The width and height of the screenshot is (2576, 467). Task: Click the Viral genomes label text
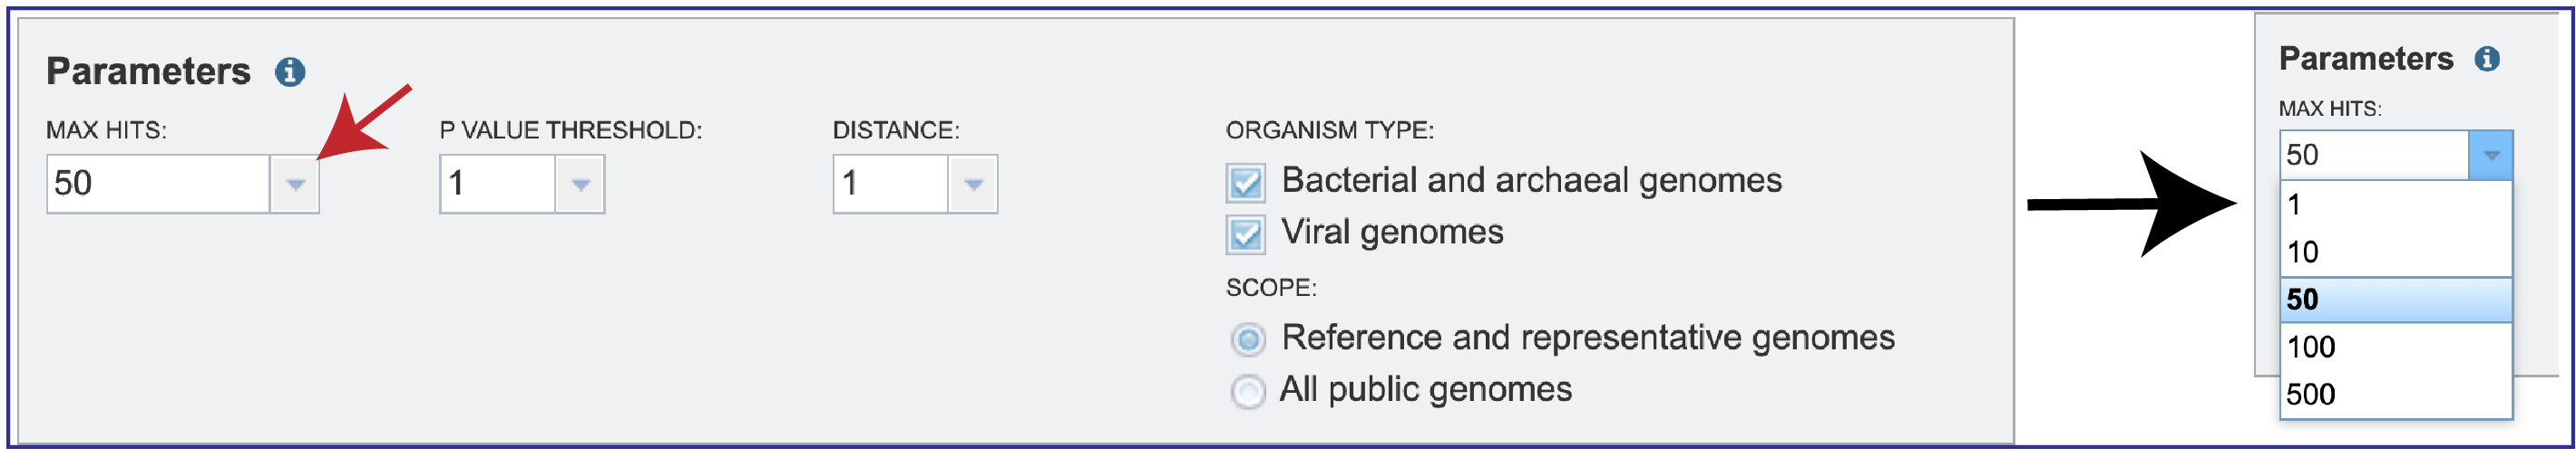coord(1392,233)
